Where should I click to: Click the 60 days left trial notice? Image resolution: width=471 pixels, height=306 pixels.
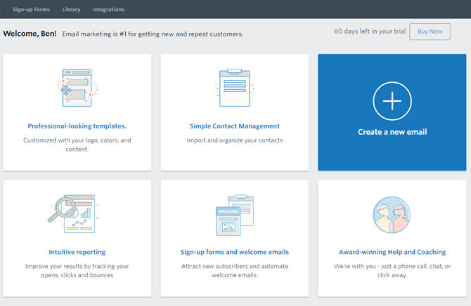(370, 31)
